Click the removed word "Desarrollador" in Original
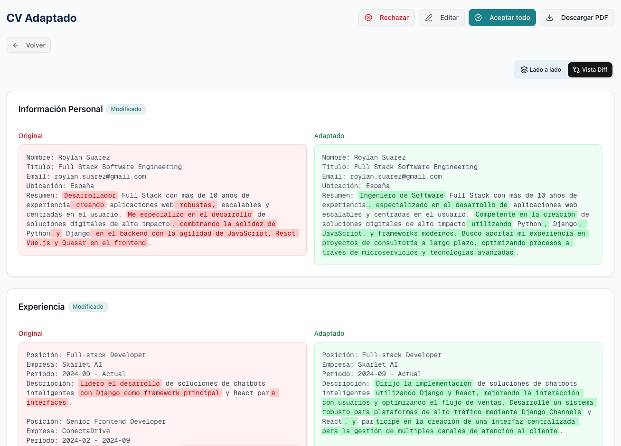 pos(90,195)
